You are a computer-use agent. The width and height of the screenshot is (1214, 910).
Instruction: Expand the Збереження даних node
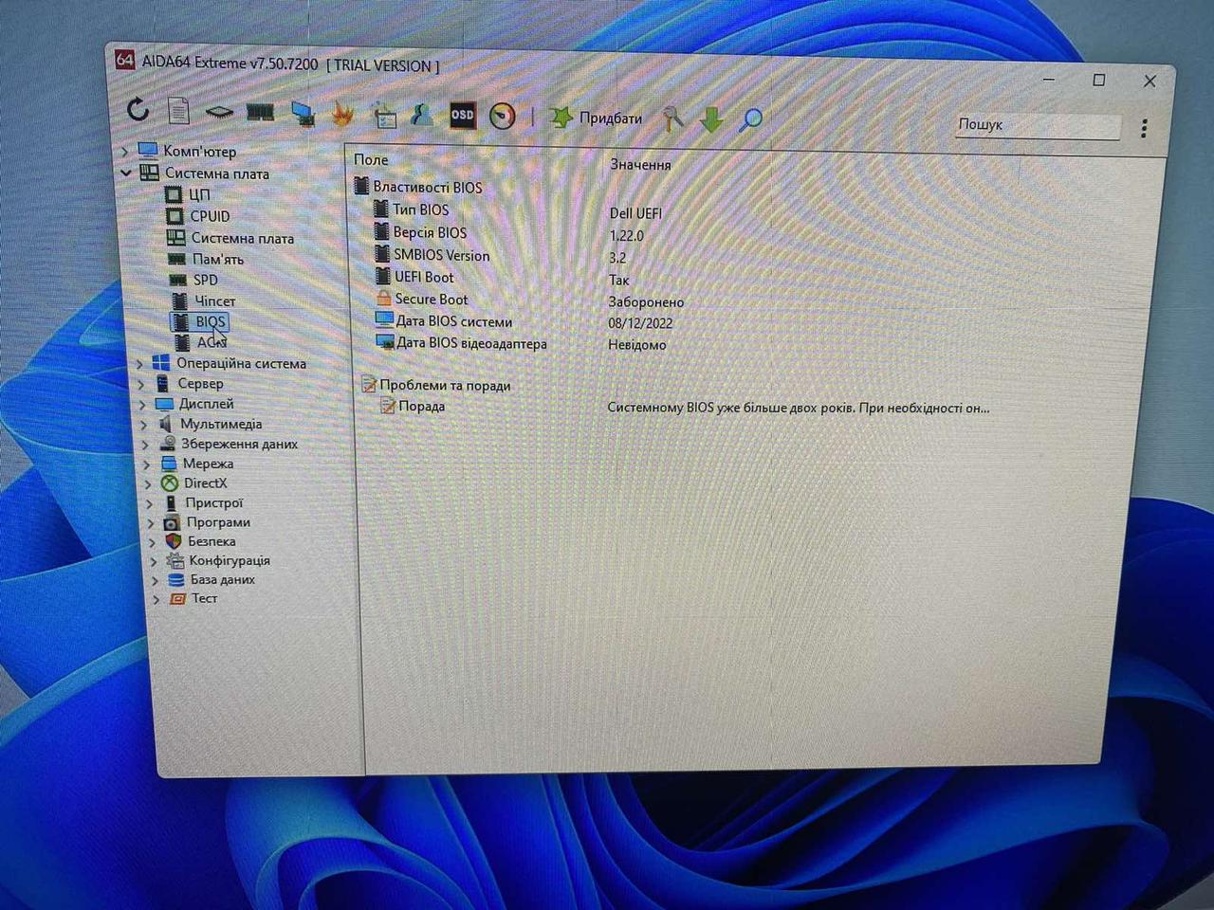tap(145, 445)
